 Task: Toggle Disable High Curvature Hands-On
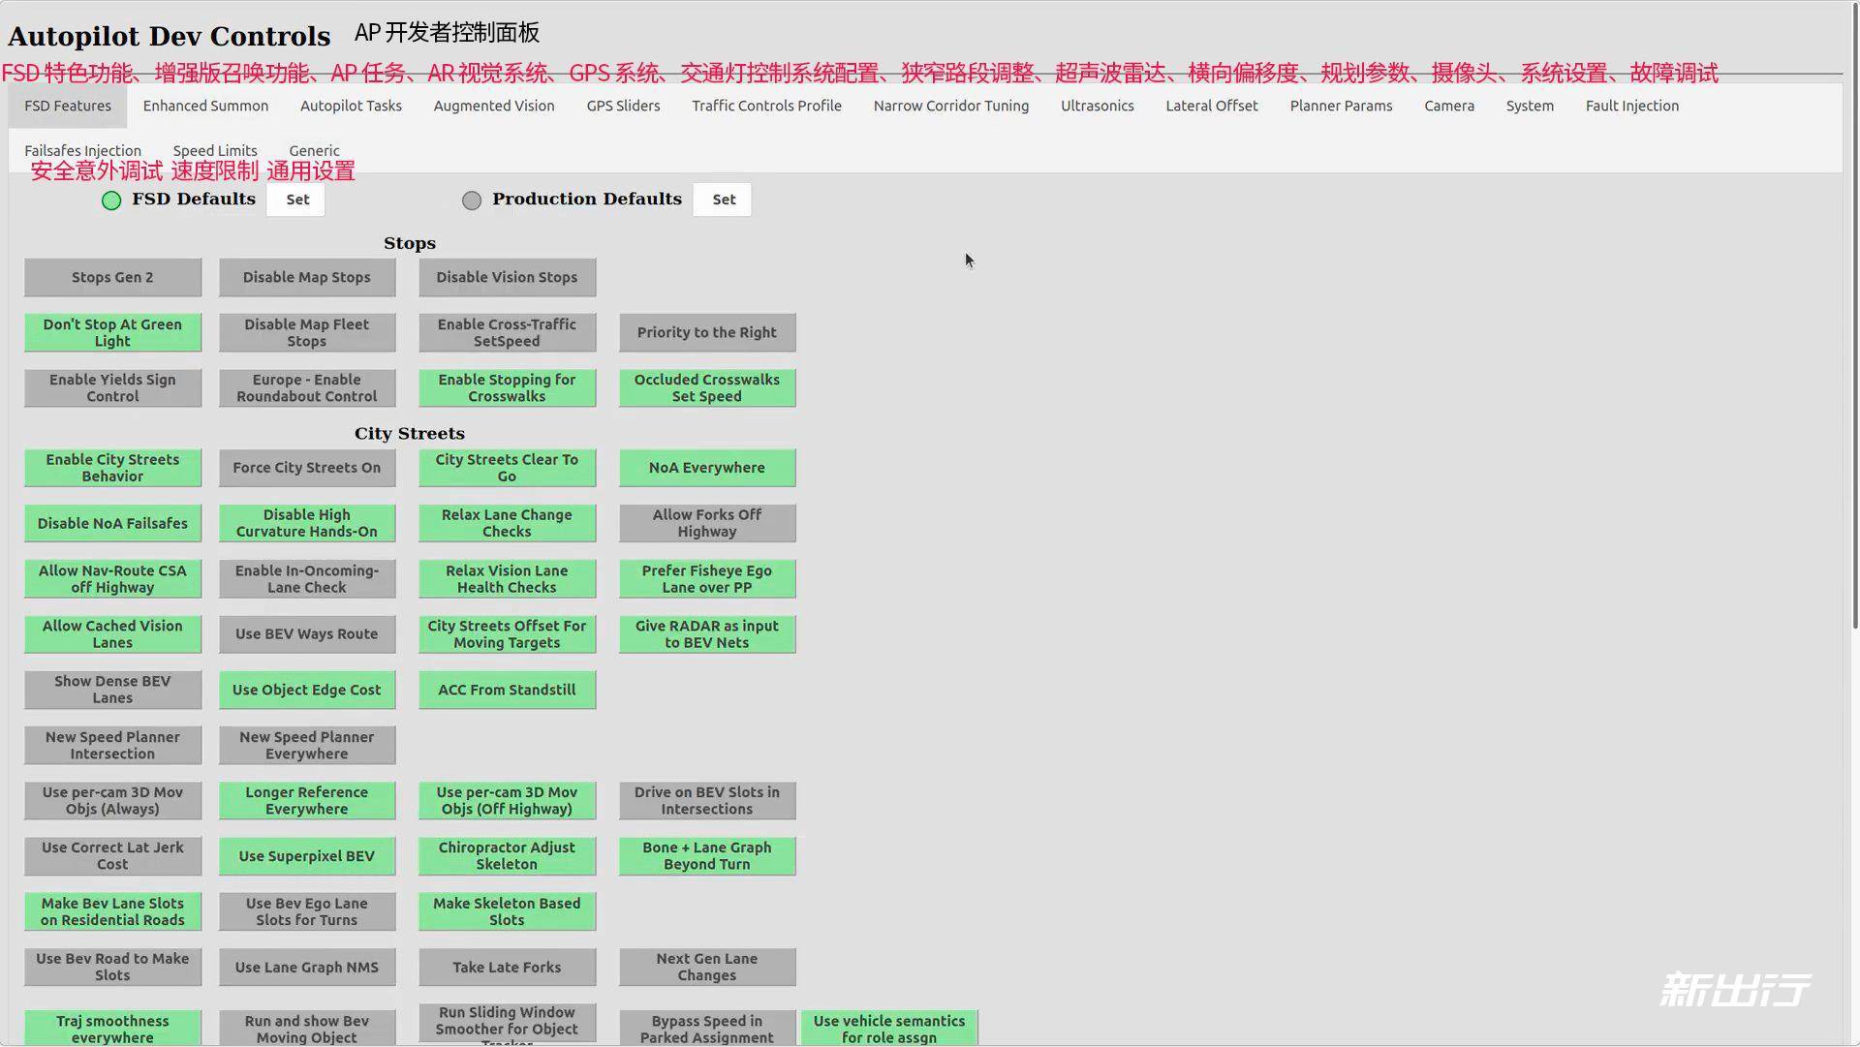click(x=306, y=523)
